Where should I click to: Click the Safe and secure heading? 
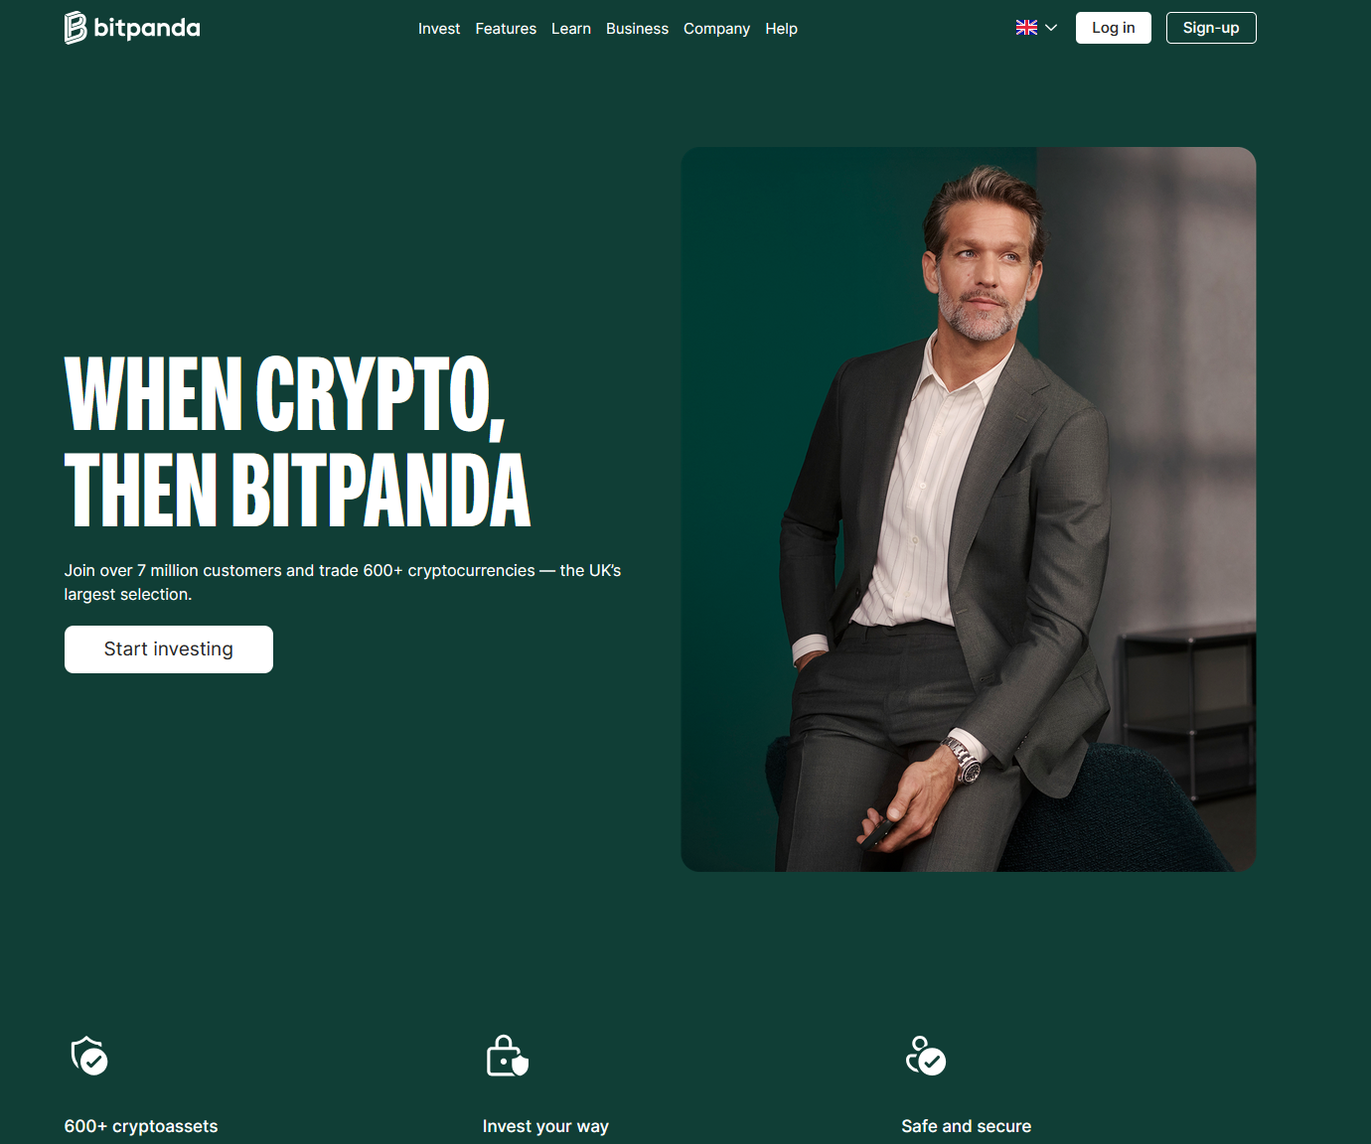(967, 1126)
